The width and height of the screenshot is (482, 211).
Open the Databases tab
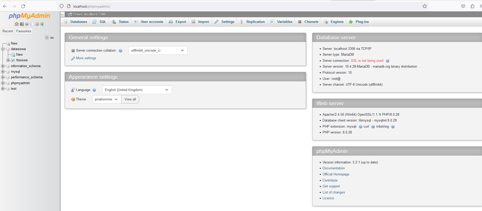[x=75, y=22]
